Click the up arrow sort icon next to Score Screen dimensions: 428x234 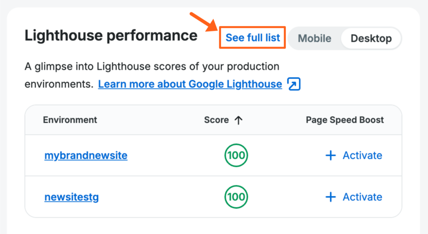(x=239, y=120)
